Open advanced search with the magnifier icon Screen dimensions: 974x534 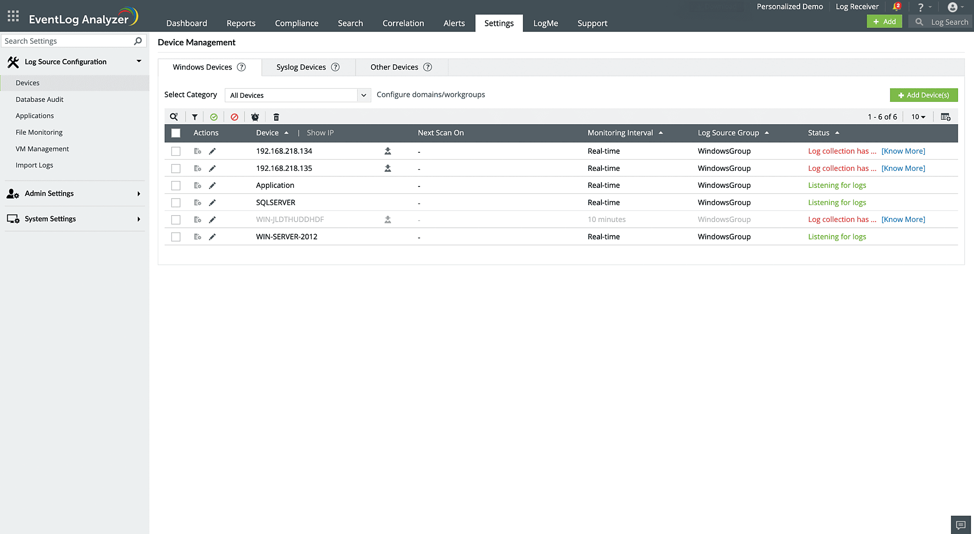(174, 117)
